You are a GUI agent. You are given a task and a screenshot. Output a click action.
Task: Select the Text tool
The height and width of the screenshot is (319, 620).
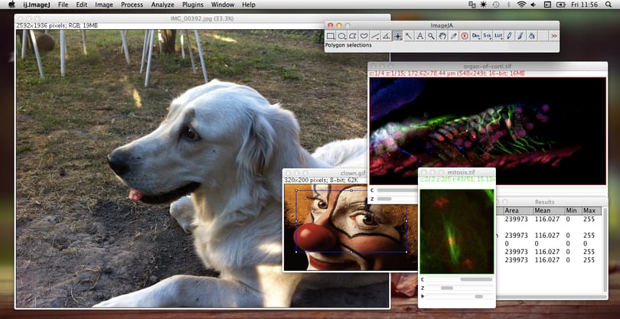pos(420,36)
